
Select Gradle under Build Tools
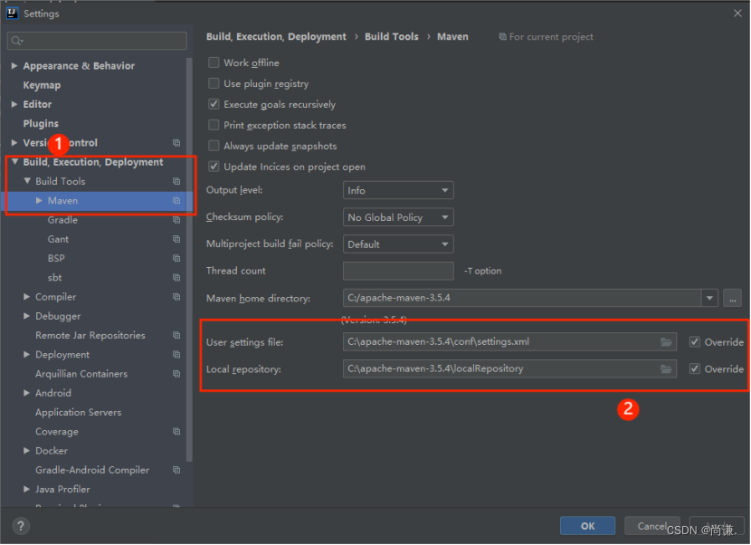click(x=62, y=220)
